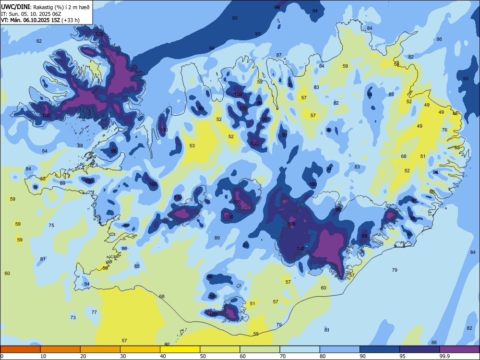Select the bright yellow 40–50 legend swatch

click(180, 349)
